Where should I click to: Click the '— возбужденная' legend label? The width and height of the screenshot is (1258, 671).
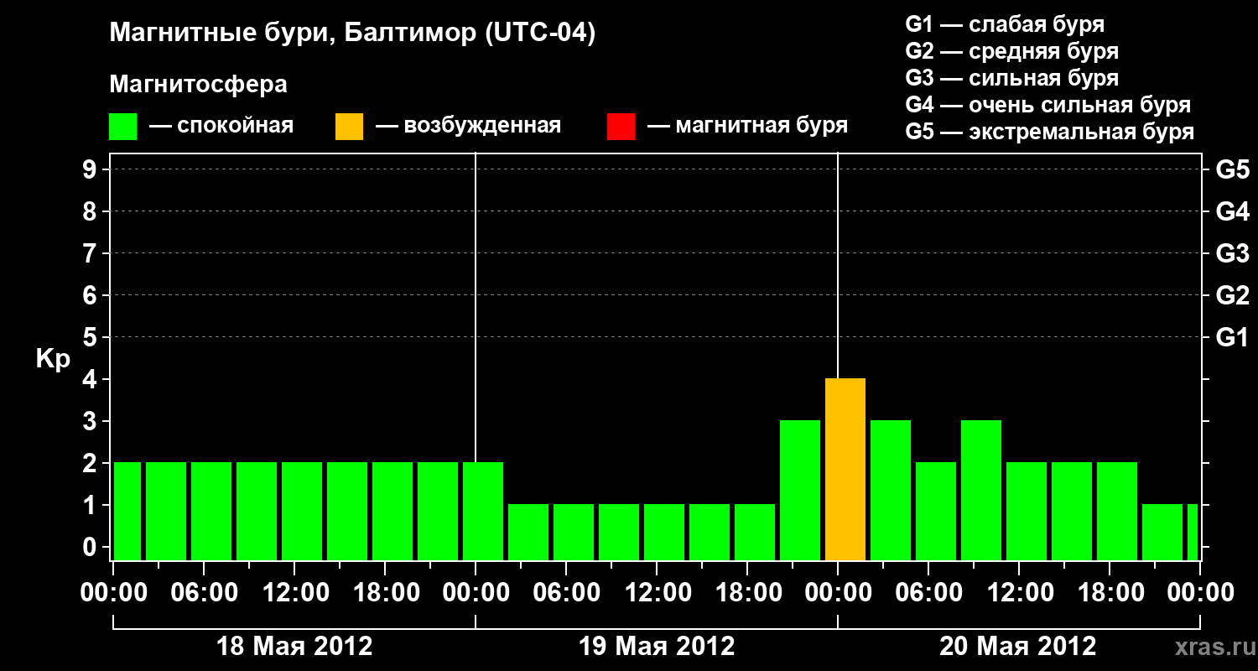point(468,126)
